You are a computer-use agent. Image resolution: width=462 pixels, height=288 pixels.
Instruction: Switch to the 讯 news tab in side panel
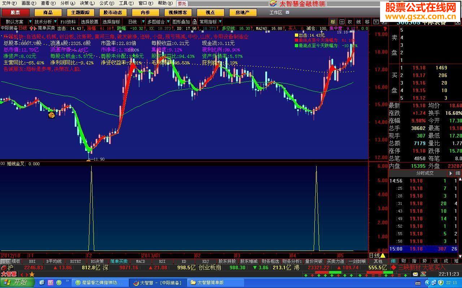435,261
